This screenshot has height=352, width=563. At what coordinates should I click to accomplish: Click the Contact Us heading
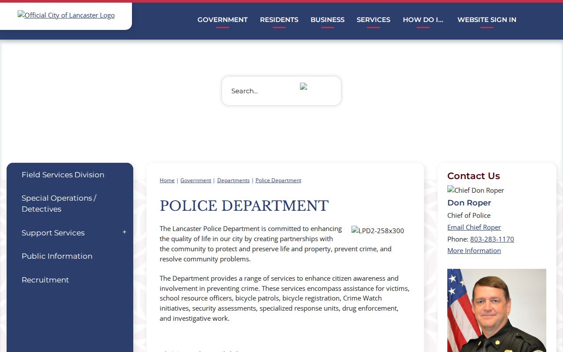point(474,176)
